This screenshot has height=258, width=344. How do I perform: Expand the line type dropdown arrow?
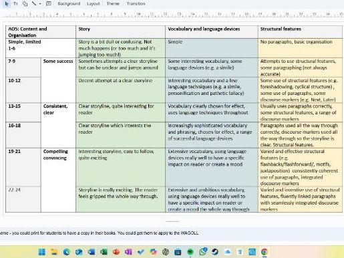[40, 4]
